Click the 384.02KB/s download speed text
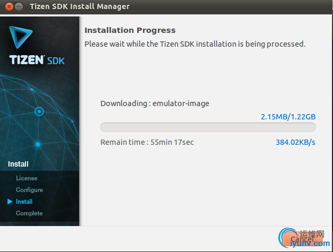 (x=295, y=142)
